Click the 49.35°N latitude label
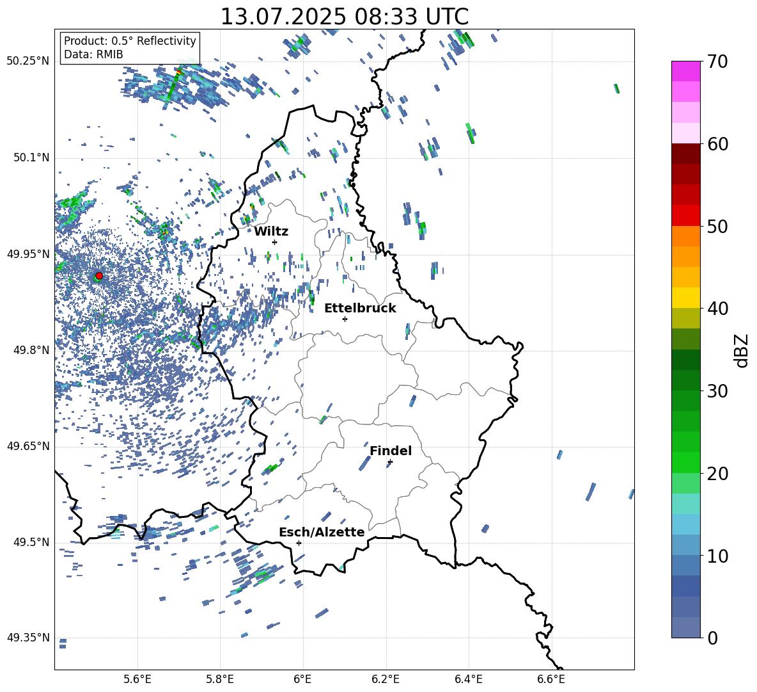Screen dimensions: 757x692 pos(28,638)
